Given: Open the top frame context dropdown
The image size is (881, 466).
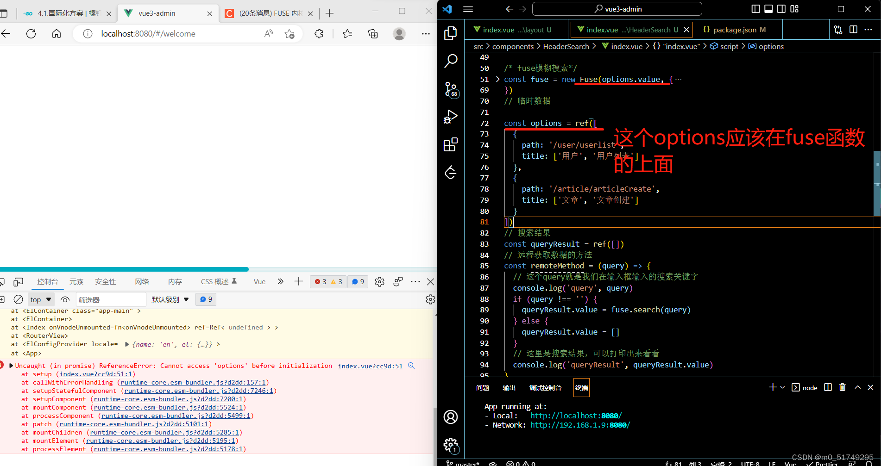Looking at the screenshot, I should (40, 299).
